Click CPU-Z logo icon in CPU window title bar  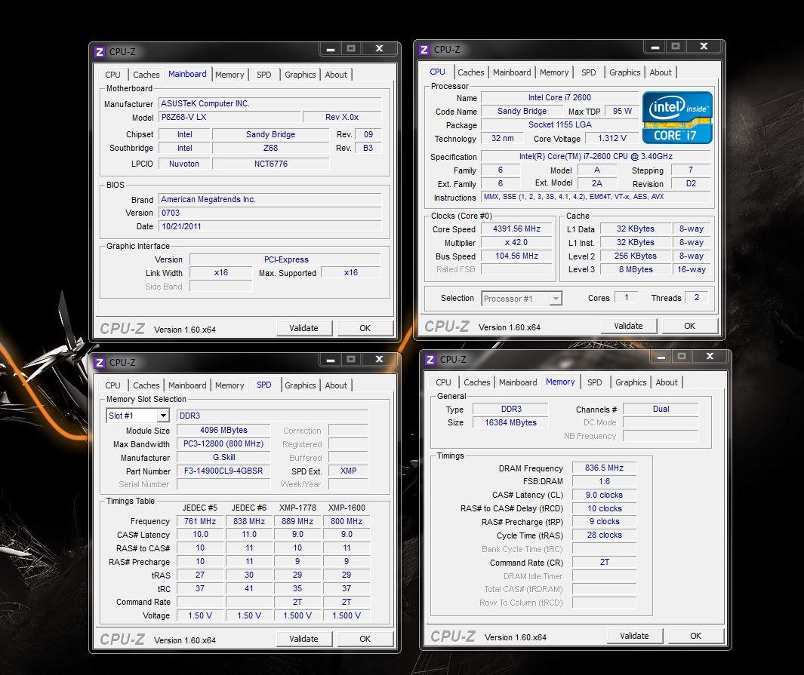coord(424,50)
